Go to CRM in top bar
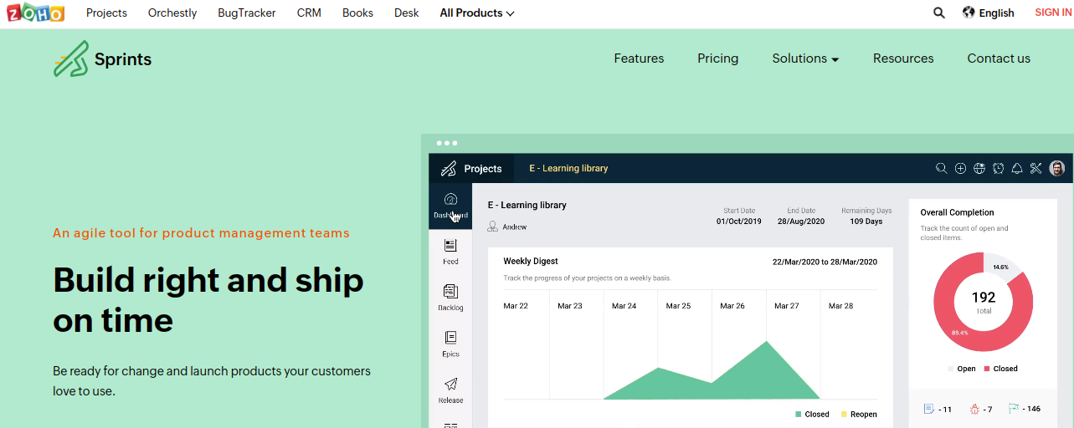Screen dimensions: 1074x428 [x=309, y=13]
